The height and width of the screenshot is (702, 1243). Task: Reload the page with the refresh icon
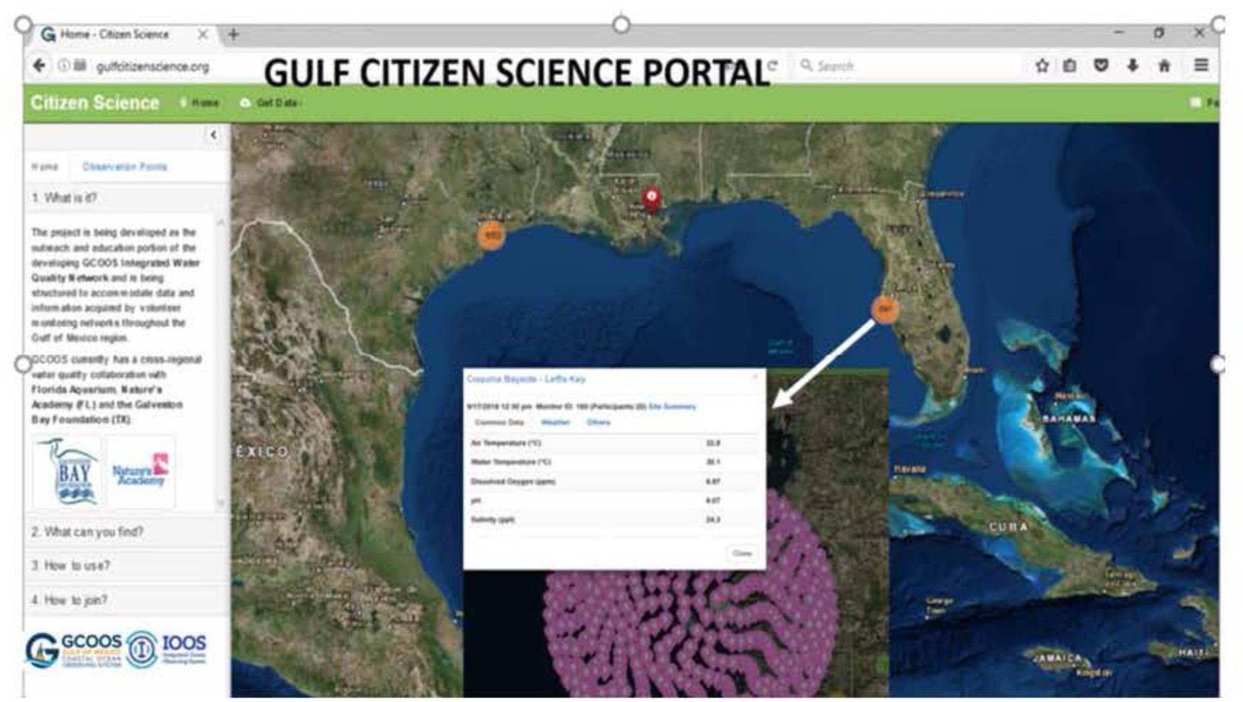pyautogui.click(x=773, y=66)
